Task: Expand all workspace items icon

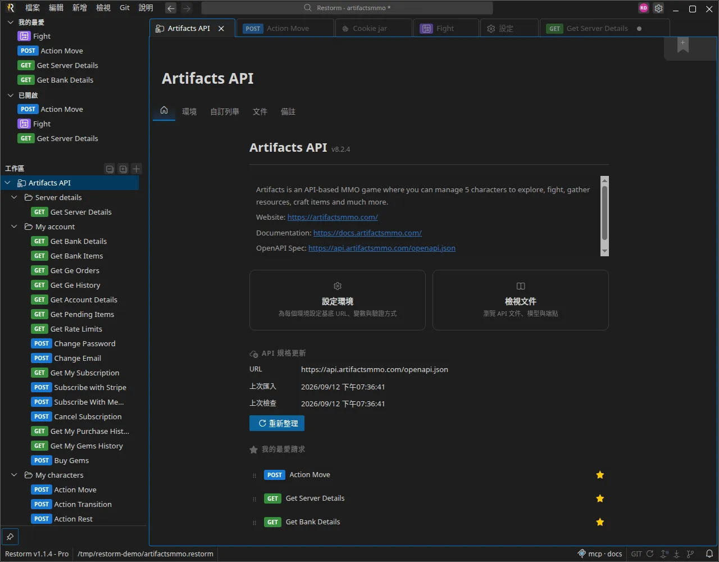Action: [123, 169]
